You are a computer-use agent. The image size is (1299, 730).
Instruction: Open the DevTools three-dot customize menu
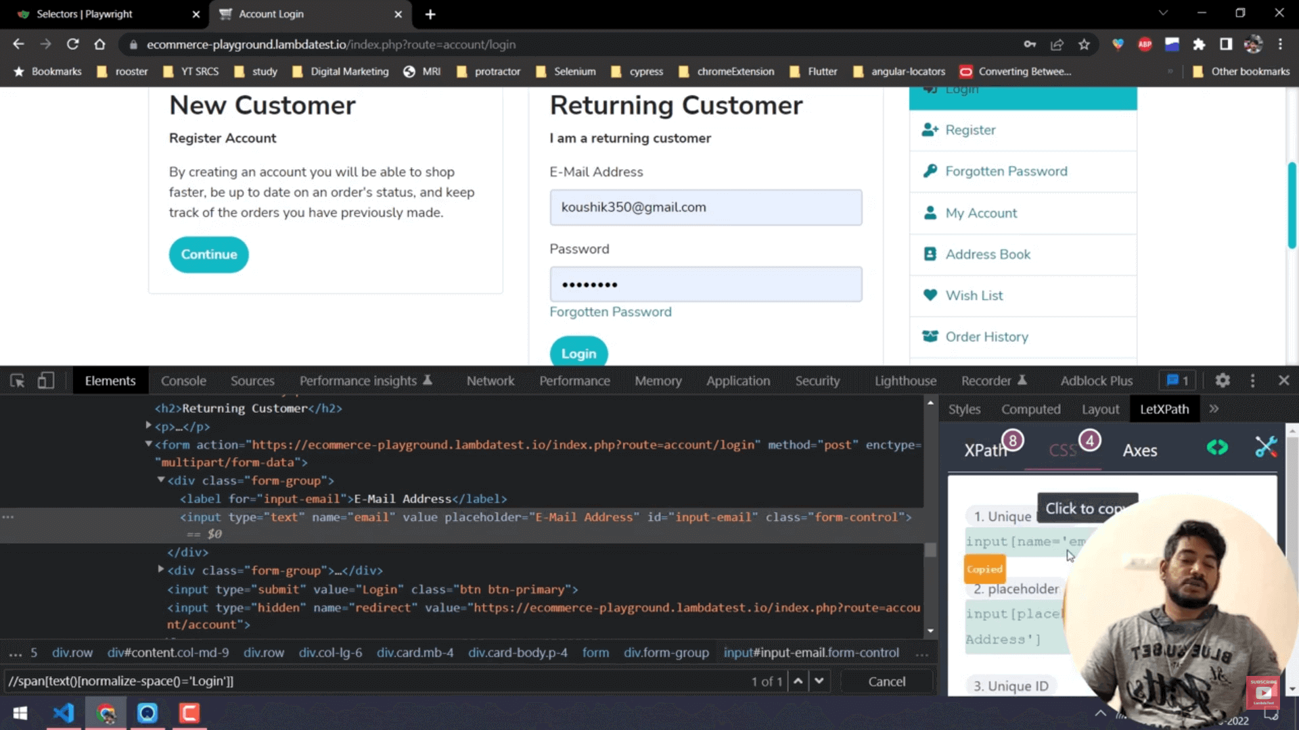pos(1253,381)
